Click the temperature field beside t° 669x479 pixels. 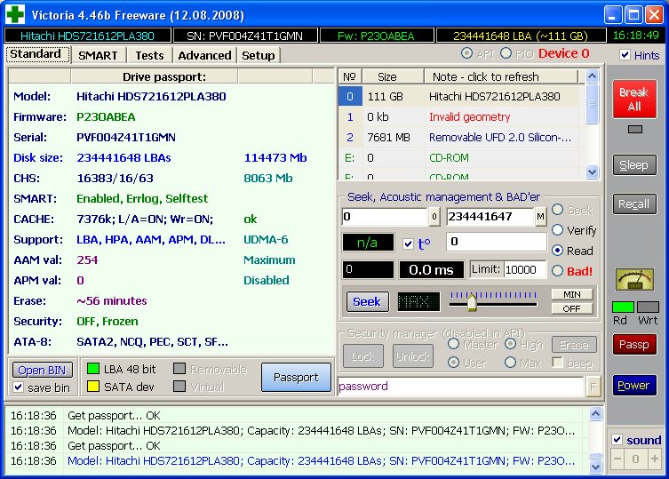pyautogui.click(x=497, y=242)
